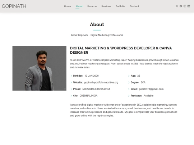Click the chevron beside Age
This screenshot has height=145, width=194.
coord(129,76)
